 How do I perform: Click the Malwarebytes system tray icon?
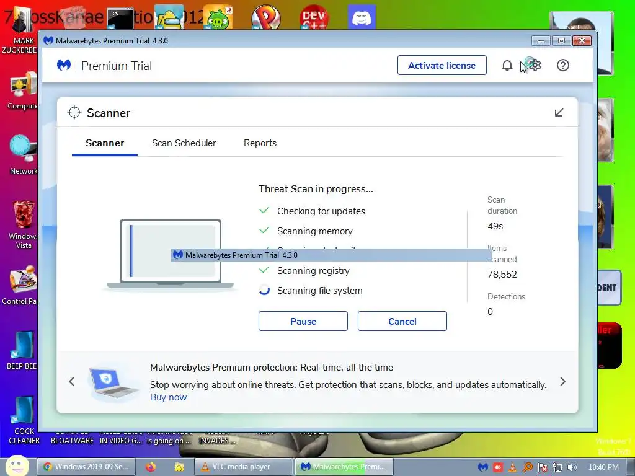point(482,467)
